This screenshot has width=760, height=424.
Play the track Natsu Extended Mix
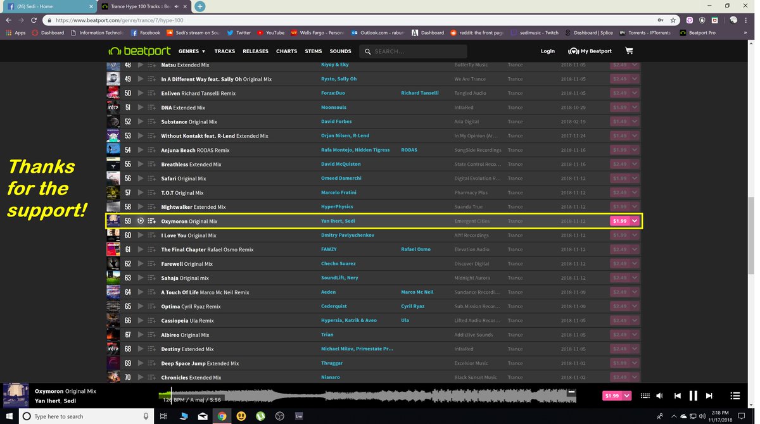[x=141, y=65]
